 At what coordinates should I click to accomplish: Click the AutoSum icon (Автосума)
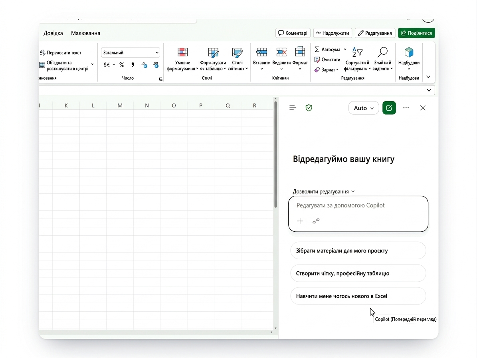(317, 49)
